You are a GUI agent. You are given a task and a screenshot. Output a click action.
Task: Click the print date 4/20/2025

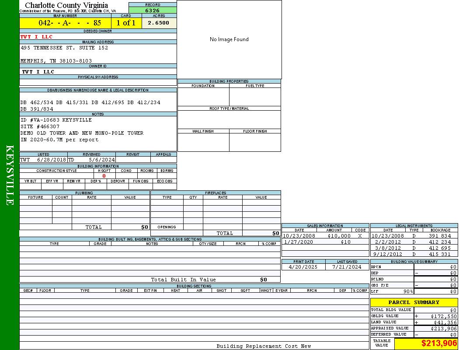303,267
